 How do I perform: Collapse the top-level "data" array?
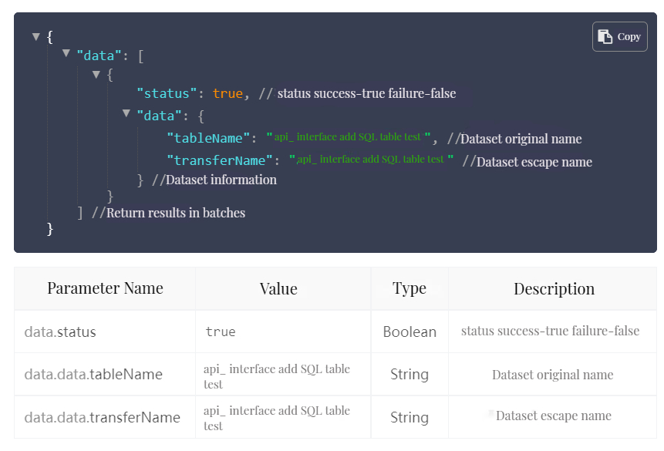66,54
